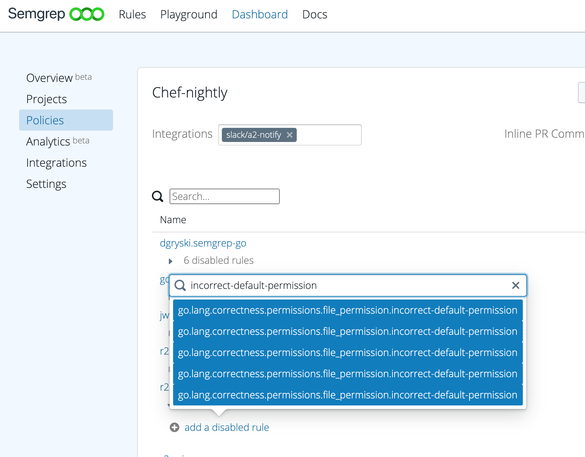Select the last suggestion in the dropdown
585x457 pixels.
pyautogui.click(x=347, y=395)
